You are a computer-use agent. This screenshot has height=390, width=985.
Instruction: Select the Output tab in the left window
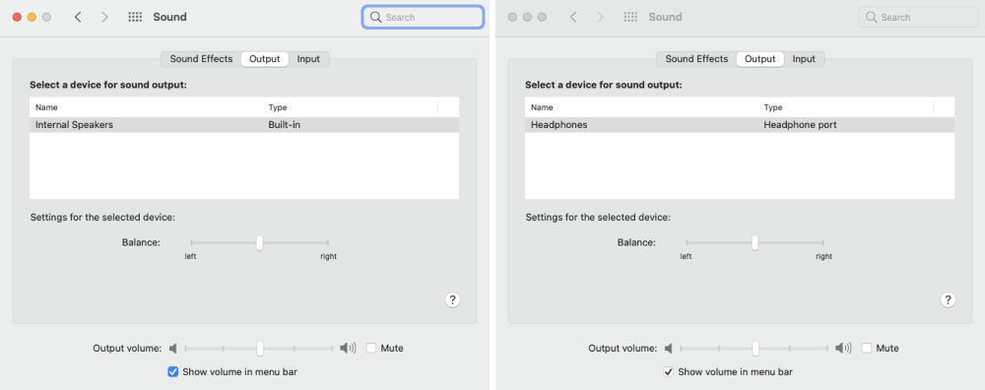click(264, 59)
